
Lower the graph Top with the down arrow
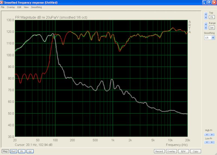(x=206, y=18)
